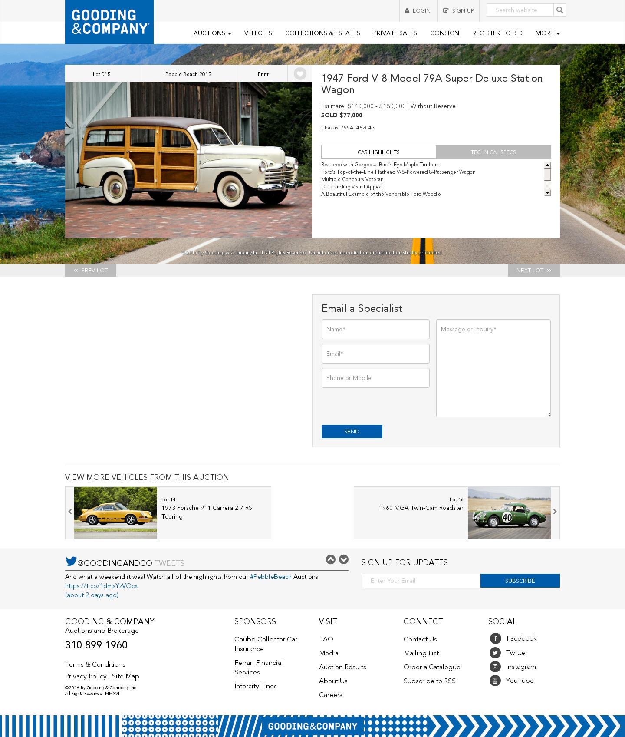The width and height of the screenshot is (625, 737).
Task: Open the FAQ link
Action: (326, 639)
